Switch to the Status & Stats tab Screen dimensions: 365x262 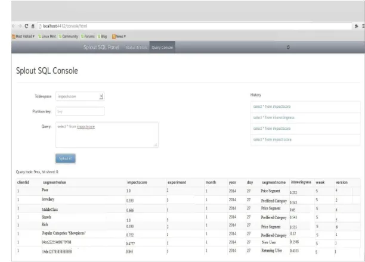coord(137,47)
